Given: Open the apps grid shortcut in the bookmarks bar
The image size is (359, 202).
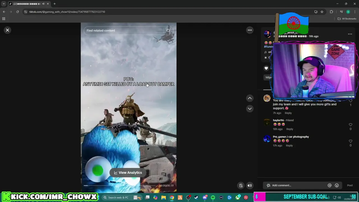Looking at the screenshot, I should [x=4, y=19].
